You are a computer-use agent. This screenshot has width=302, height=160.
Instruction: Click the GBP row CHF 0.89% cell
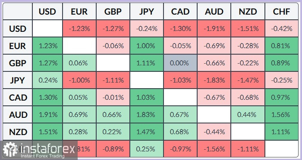tap(281, 63)
